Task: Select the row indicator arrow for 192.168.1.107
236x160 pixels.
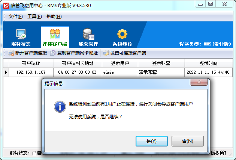Action: [x=6, y=72]
